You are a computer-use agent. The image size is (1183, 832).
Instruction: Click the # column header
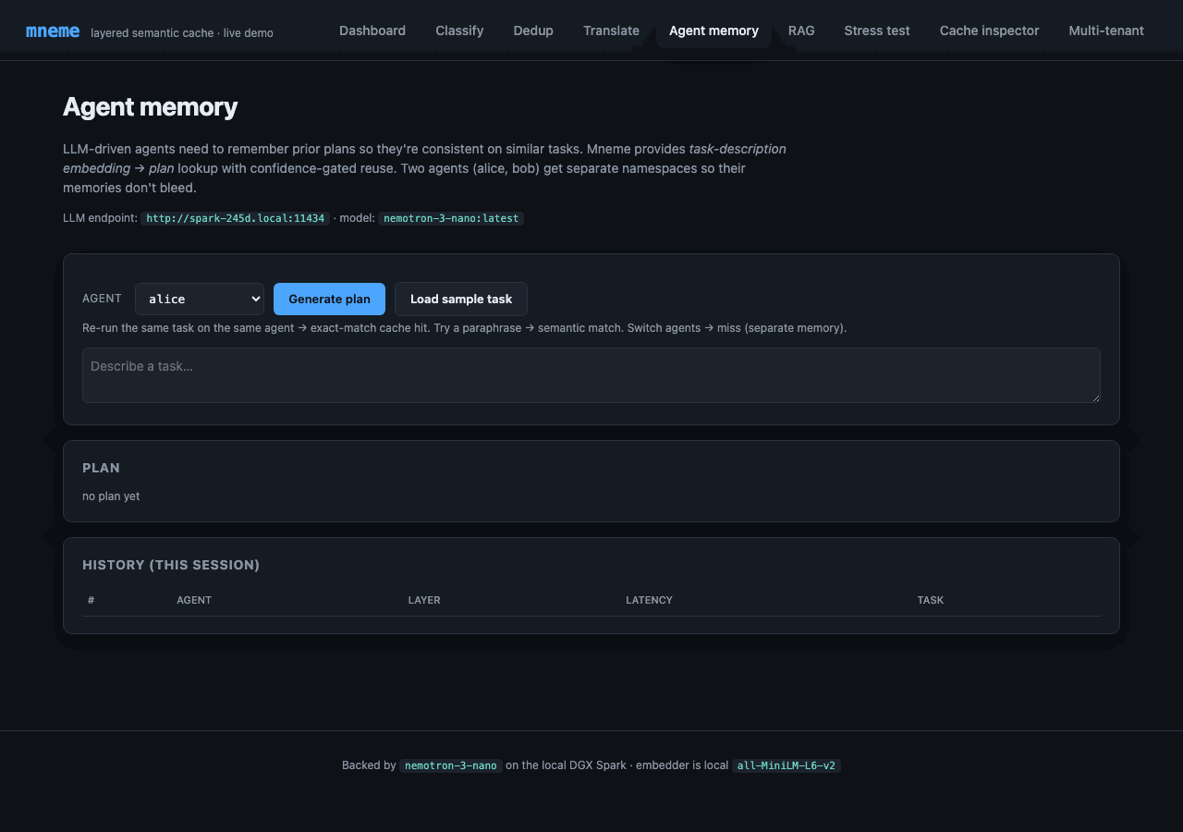(91, 600)
